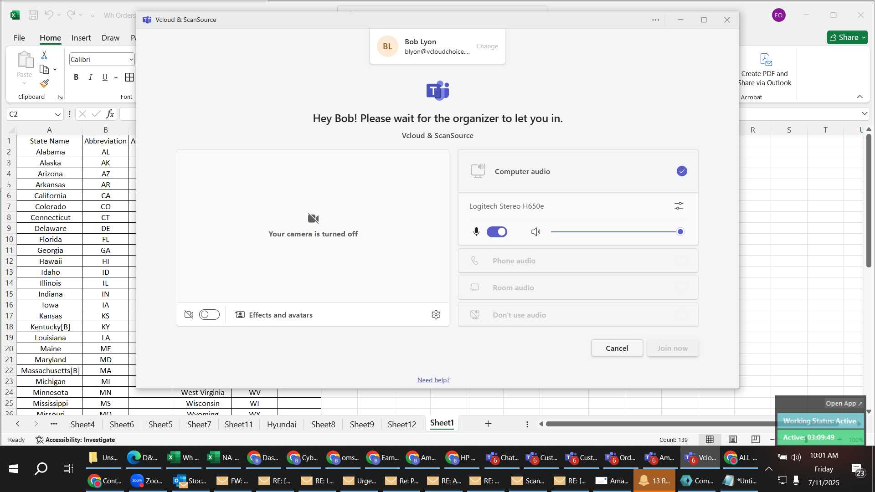Open the Paste options dropdown

[x=24, y=83]
